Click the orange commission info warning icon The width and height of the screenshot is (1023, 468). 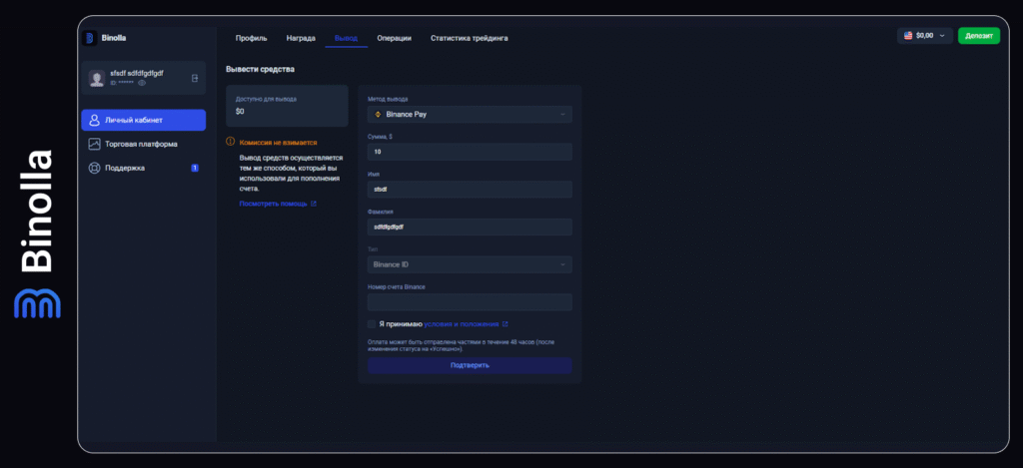231,142
